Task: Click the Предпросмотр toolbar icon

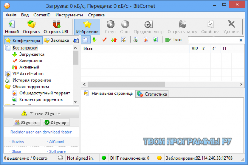Action: 148,24
